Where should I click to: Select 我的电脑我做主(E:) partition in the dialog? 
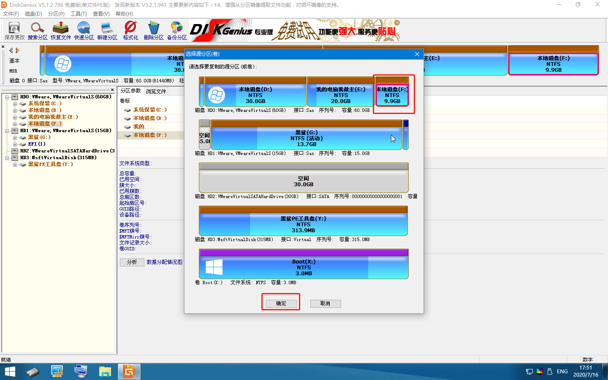click(340, 91)
